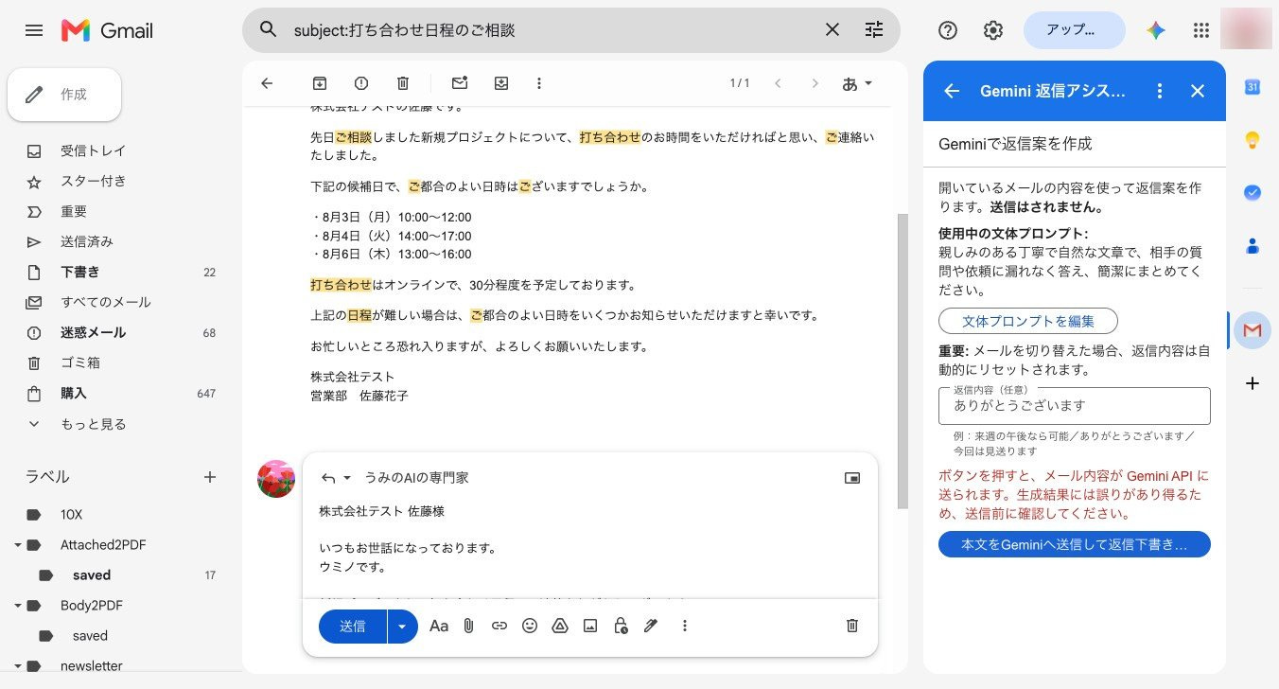This screenshot has width=1279, height=689.
Task: Click the アップ... upgrade button
Action: tap(1075, 30)
